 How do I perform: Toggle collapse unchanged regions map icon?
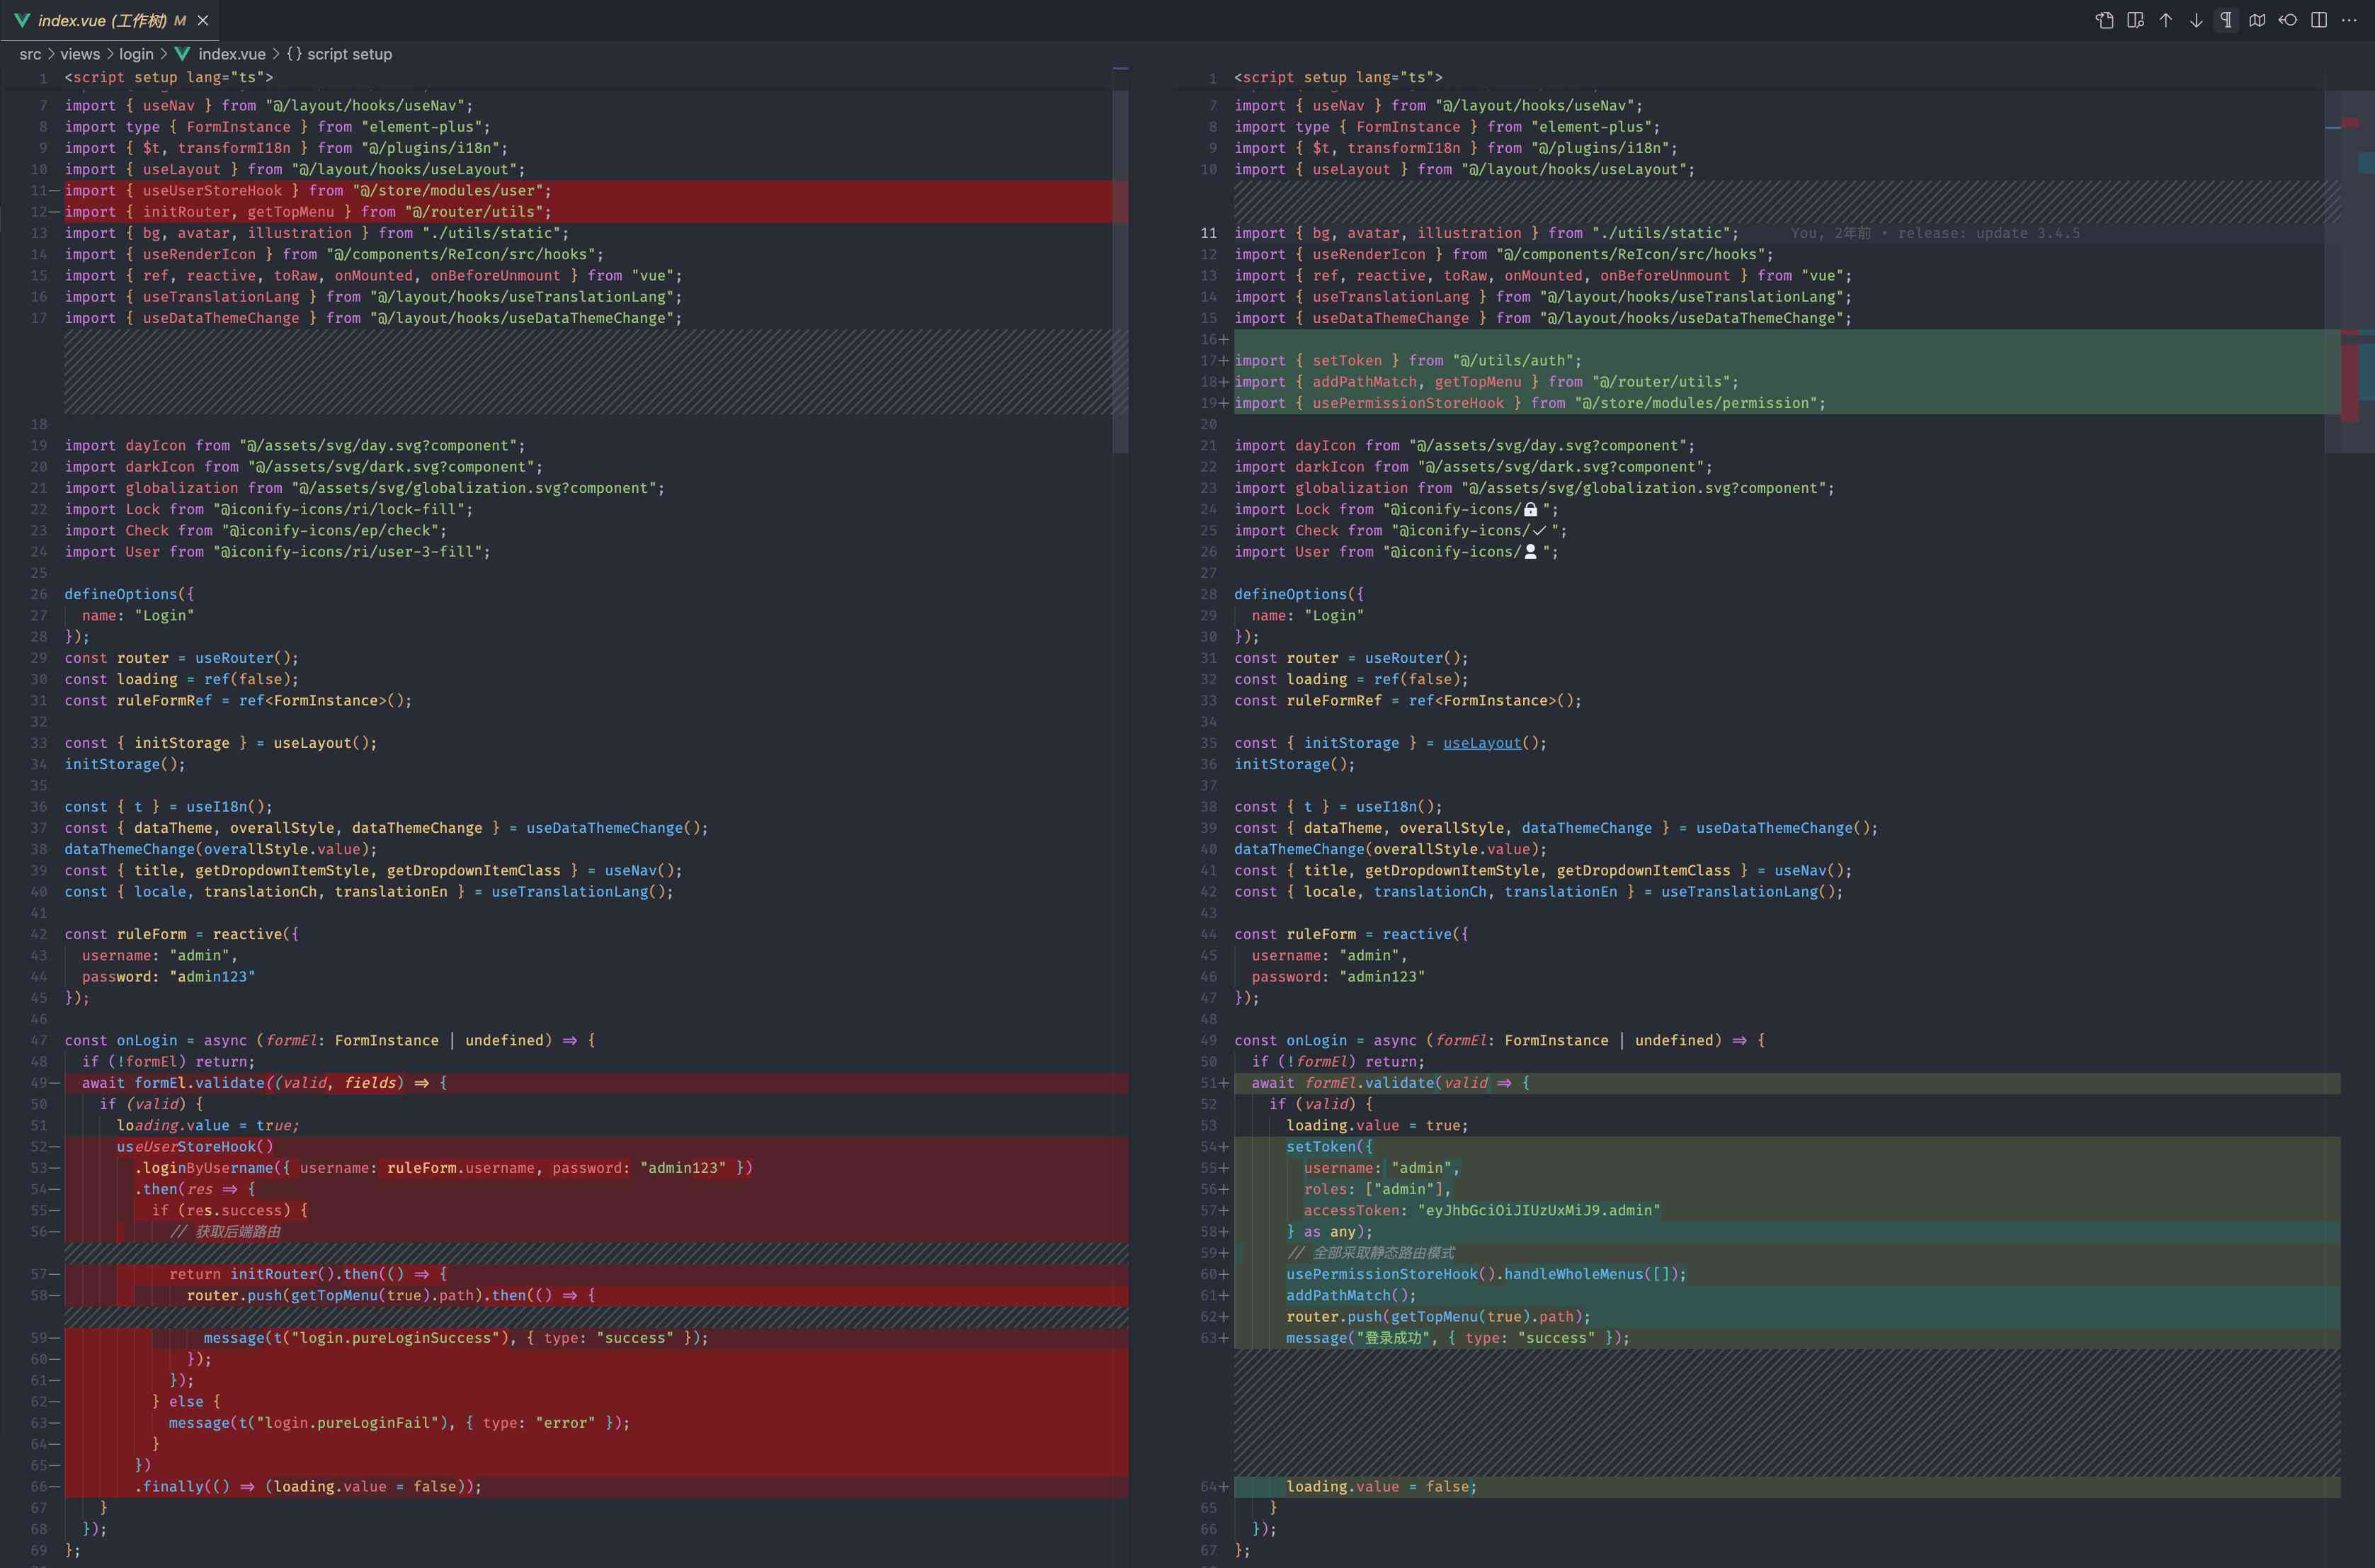coord(2257,20)
